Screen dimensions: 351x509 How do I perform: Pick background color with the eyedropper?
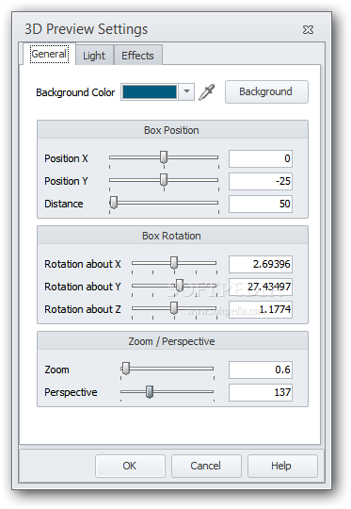[x=207, y=92]
